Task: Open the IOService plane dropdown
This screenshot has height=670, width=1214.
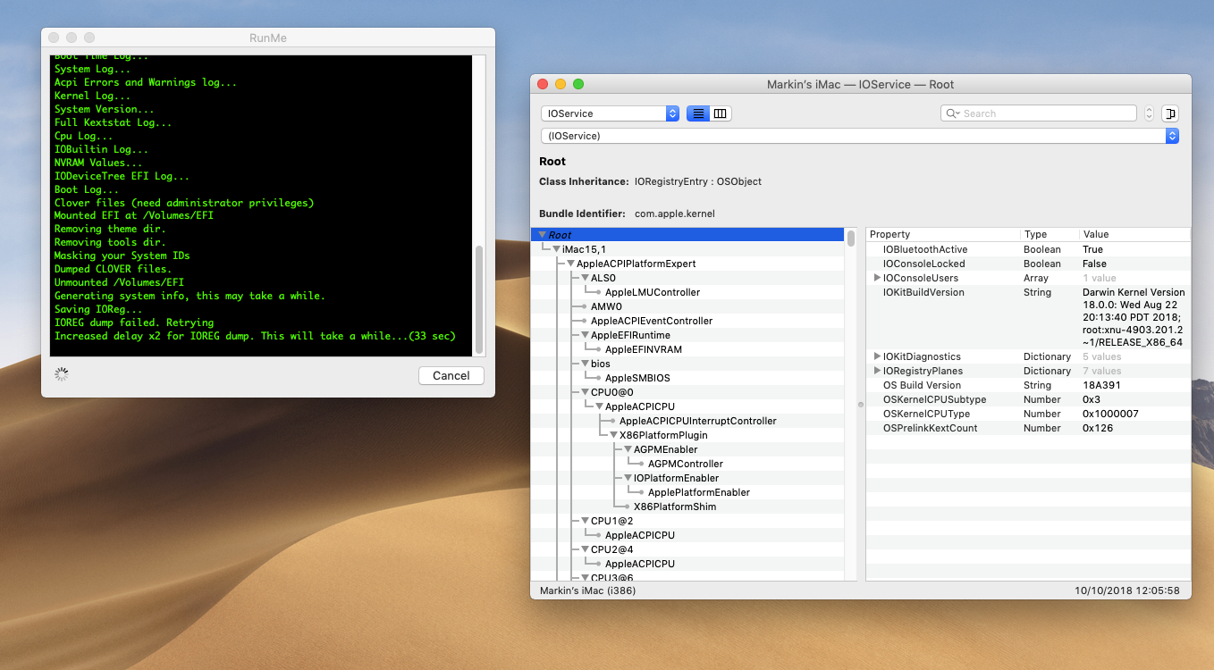Action: pos(611,113)
